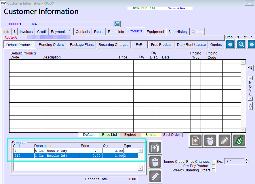Add a new deposit entry
This screenshot has width=255, height=184.
pos(155,148)
